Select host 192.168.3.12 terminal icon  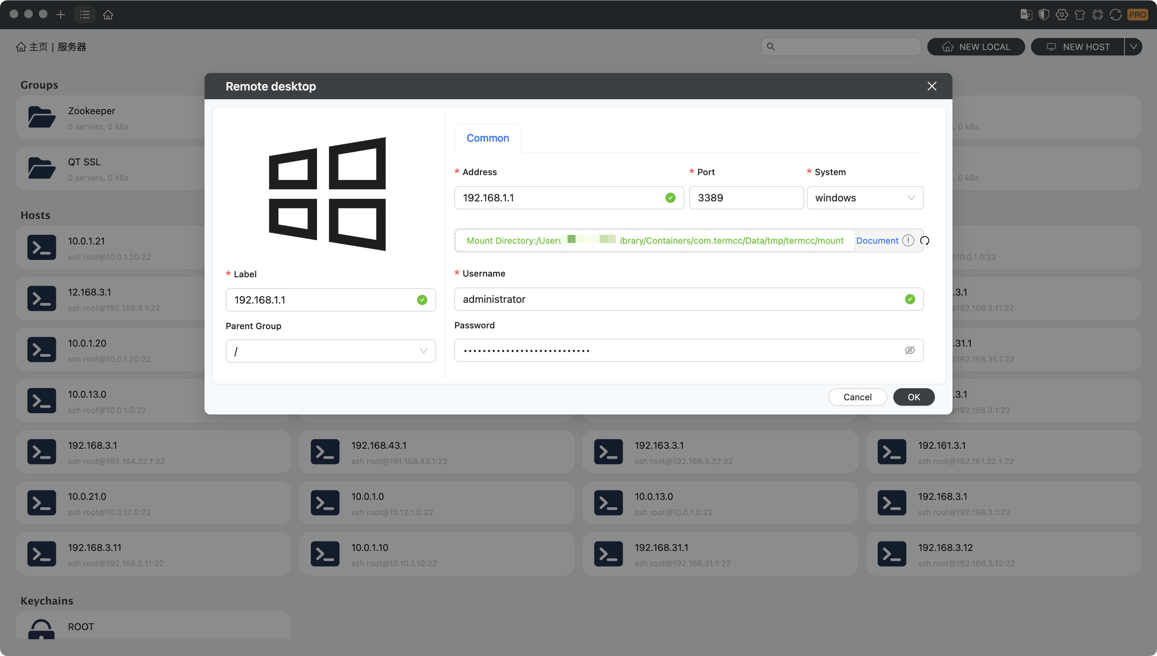point(892,554)
